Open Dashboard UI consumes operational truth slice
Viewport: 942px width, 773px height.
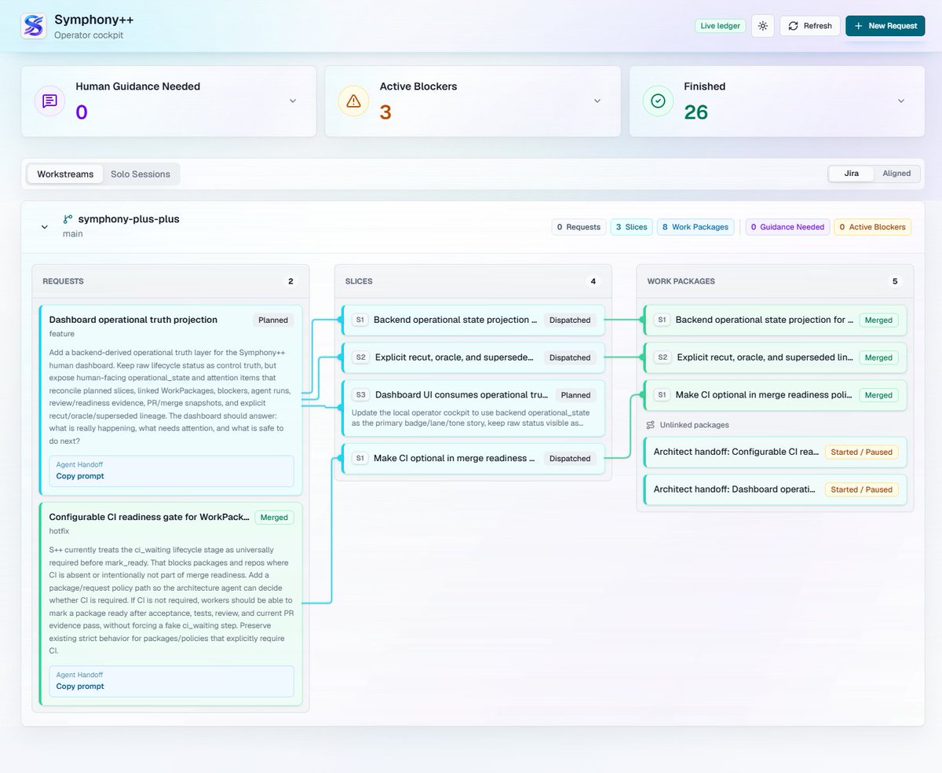pos(473,408)
